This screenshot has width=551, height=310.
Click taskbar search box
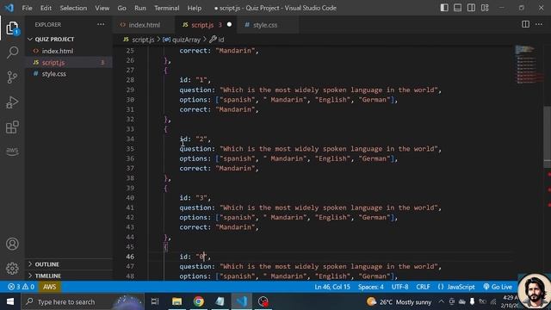coord(83,301)
